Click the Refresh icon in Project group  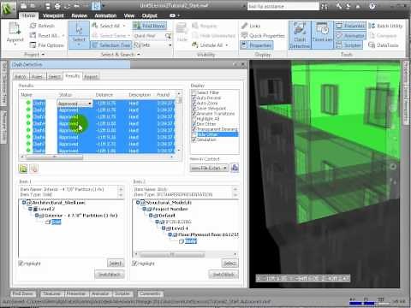coord(33,26)
